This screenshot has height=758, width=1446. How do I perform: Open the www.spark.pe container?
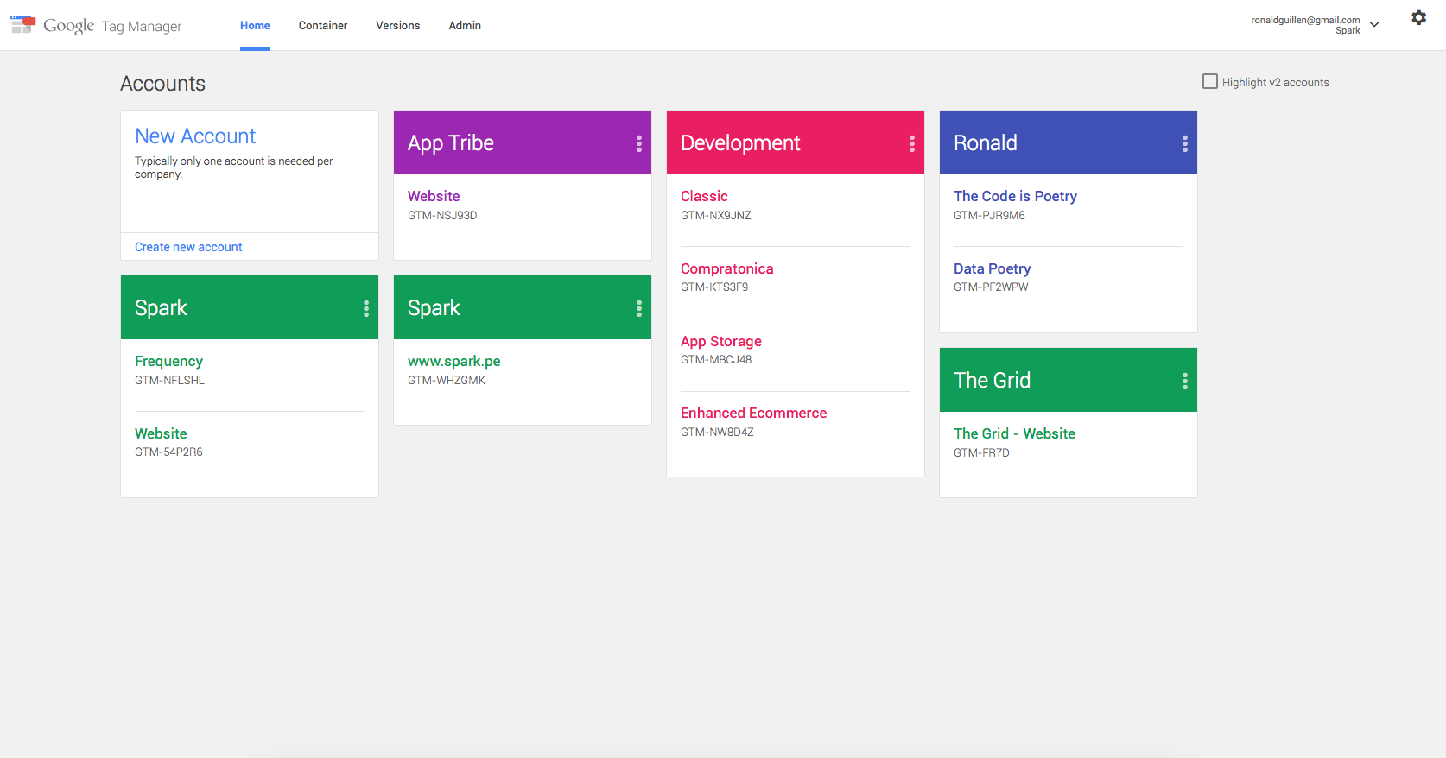pyautogui.click(x=454, y=361)
